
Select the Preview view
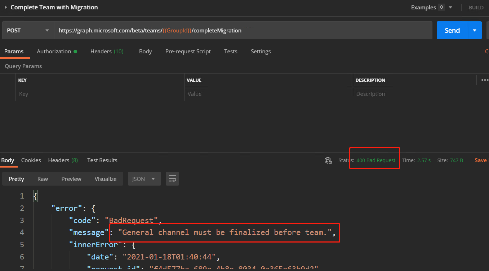(x=71, y=179)
